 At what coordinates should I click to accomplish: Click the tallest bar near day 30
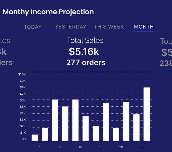click(x=146, y=114)
